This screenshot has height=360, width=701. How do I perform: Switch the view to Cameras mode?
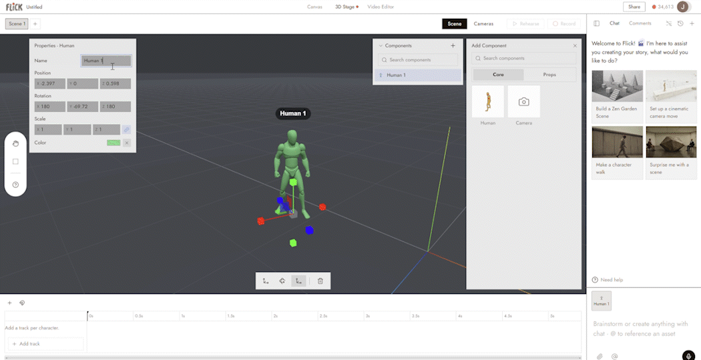484,24
